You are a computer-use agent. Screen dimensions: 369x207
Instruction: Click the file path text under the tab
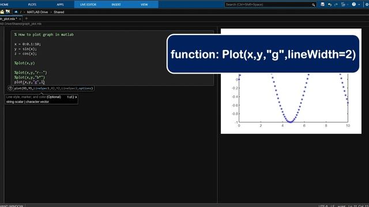click(x=21, y=24)
